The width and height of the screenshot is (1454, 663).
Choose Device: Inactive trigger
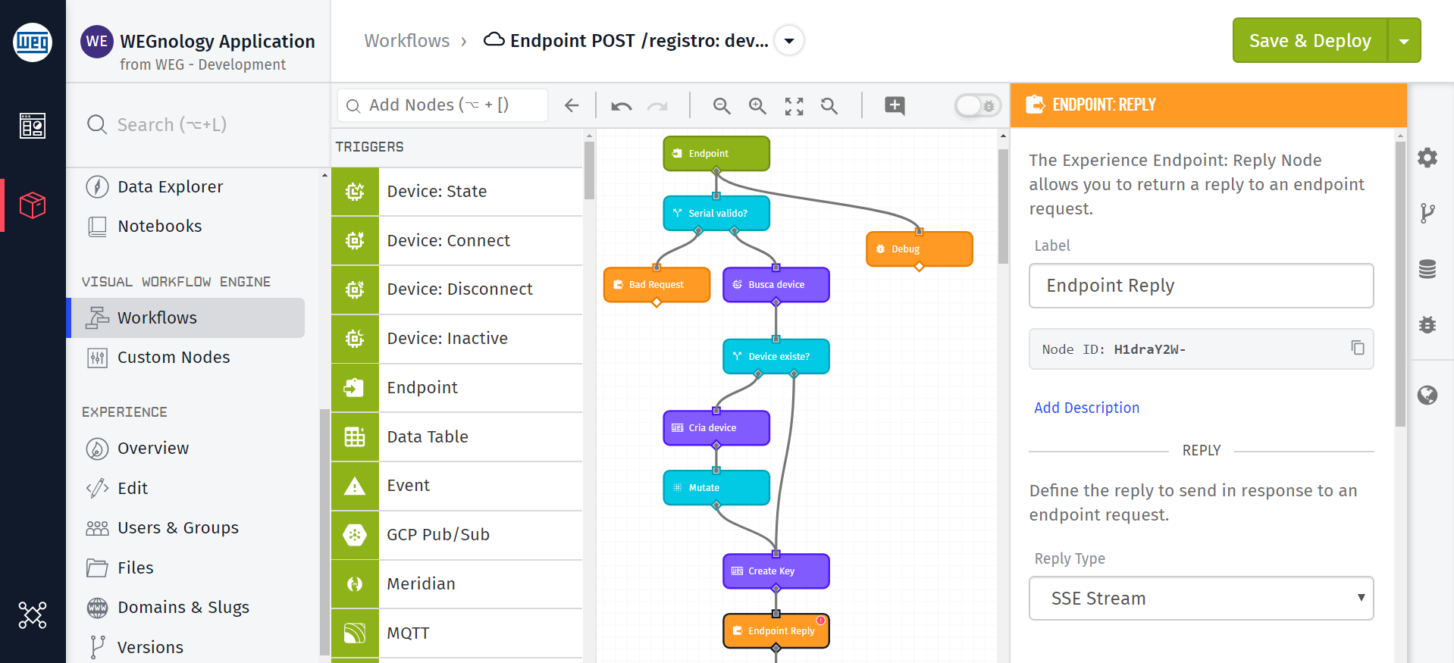(x=457, y=339)
